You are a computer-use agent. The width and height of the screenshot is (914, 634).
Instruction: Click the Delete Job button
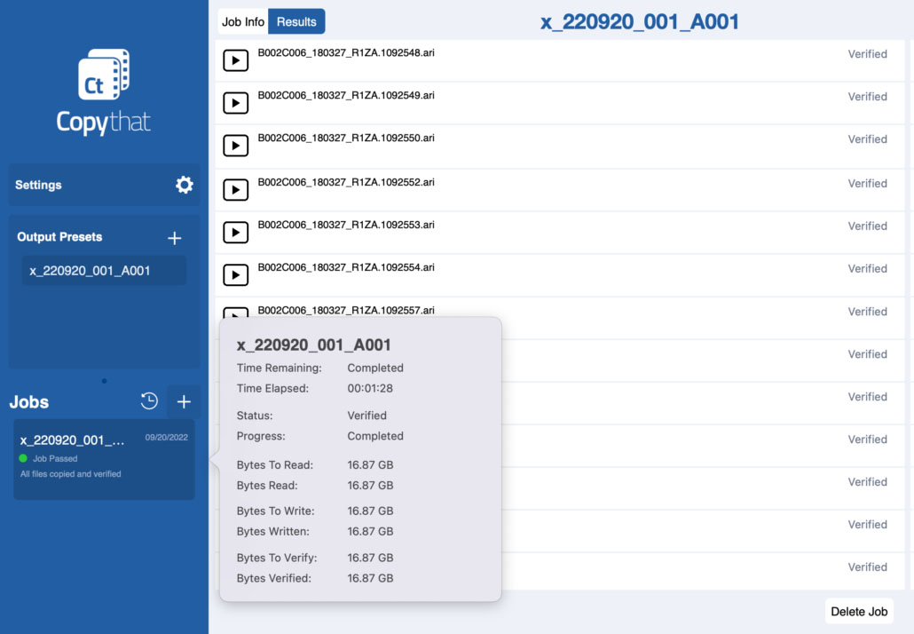(858, 611)
